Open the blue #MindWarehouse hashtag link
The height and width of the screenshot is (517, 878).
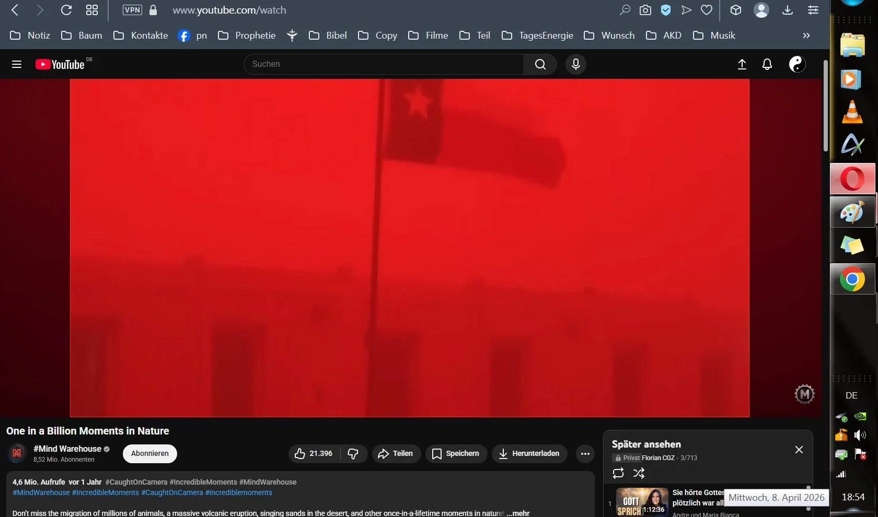tap(41, 492)
